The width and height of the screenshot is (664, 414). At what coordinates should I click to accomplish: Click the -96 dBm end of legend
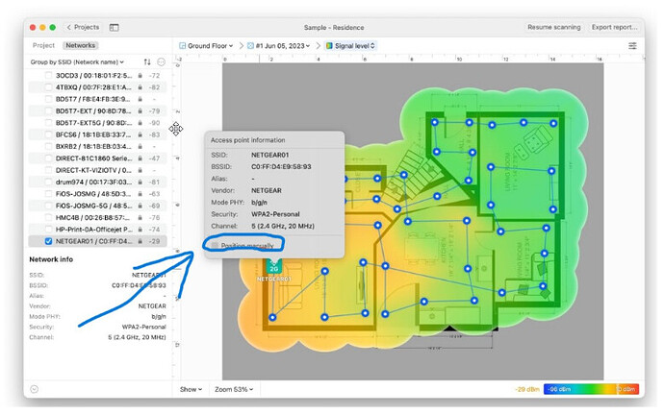(559, 389)
